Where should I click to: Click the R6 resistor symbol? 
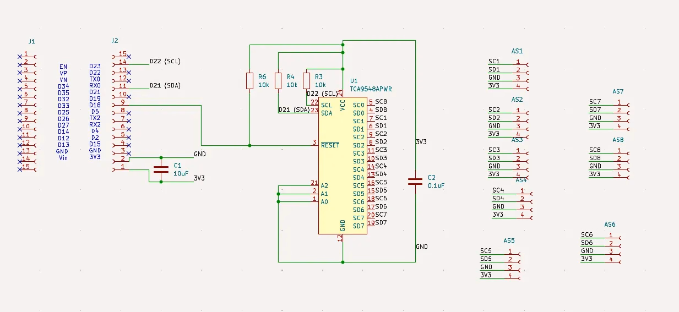coord(249,81)
